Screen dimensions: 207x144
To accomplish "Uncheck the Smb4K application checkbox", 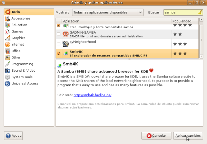I will (58, 53).
